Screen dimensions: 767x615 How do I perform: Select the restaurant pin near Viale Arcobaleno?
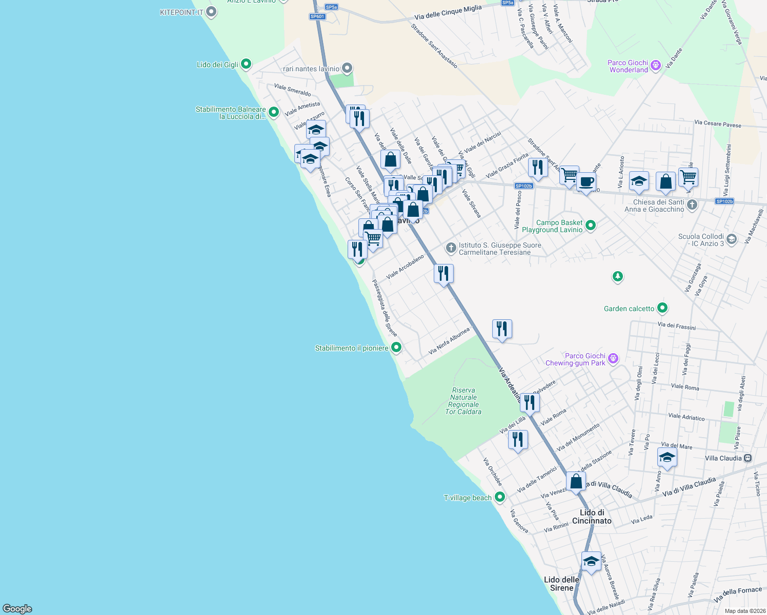pyautogui.click(x=444, y=273)
